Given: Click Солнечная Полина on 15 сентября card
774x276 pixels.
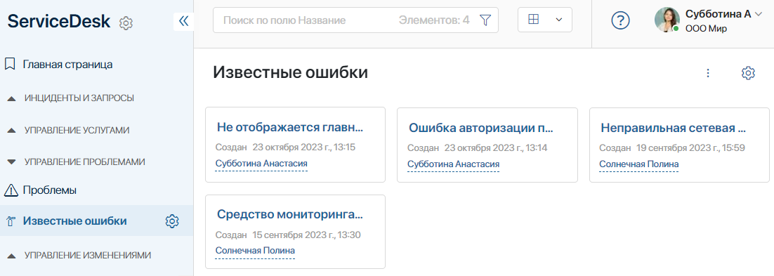Looking at the screenshot, I should pos(255,250).
